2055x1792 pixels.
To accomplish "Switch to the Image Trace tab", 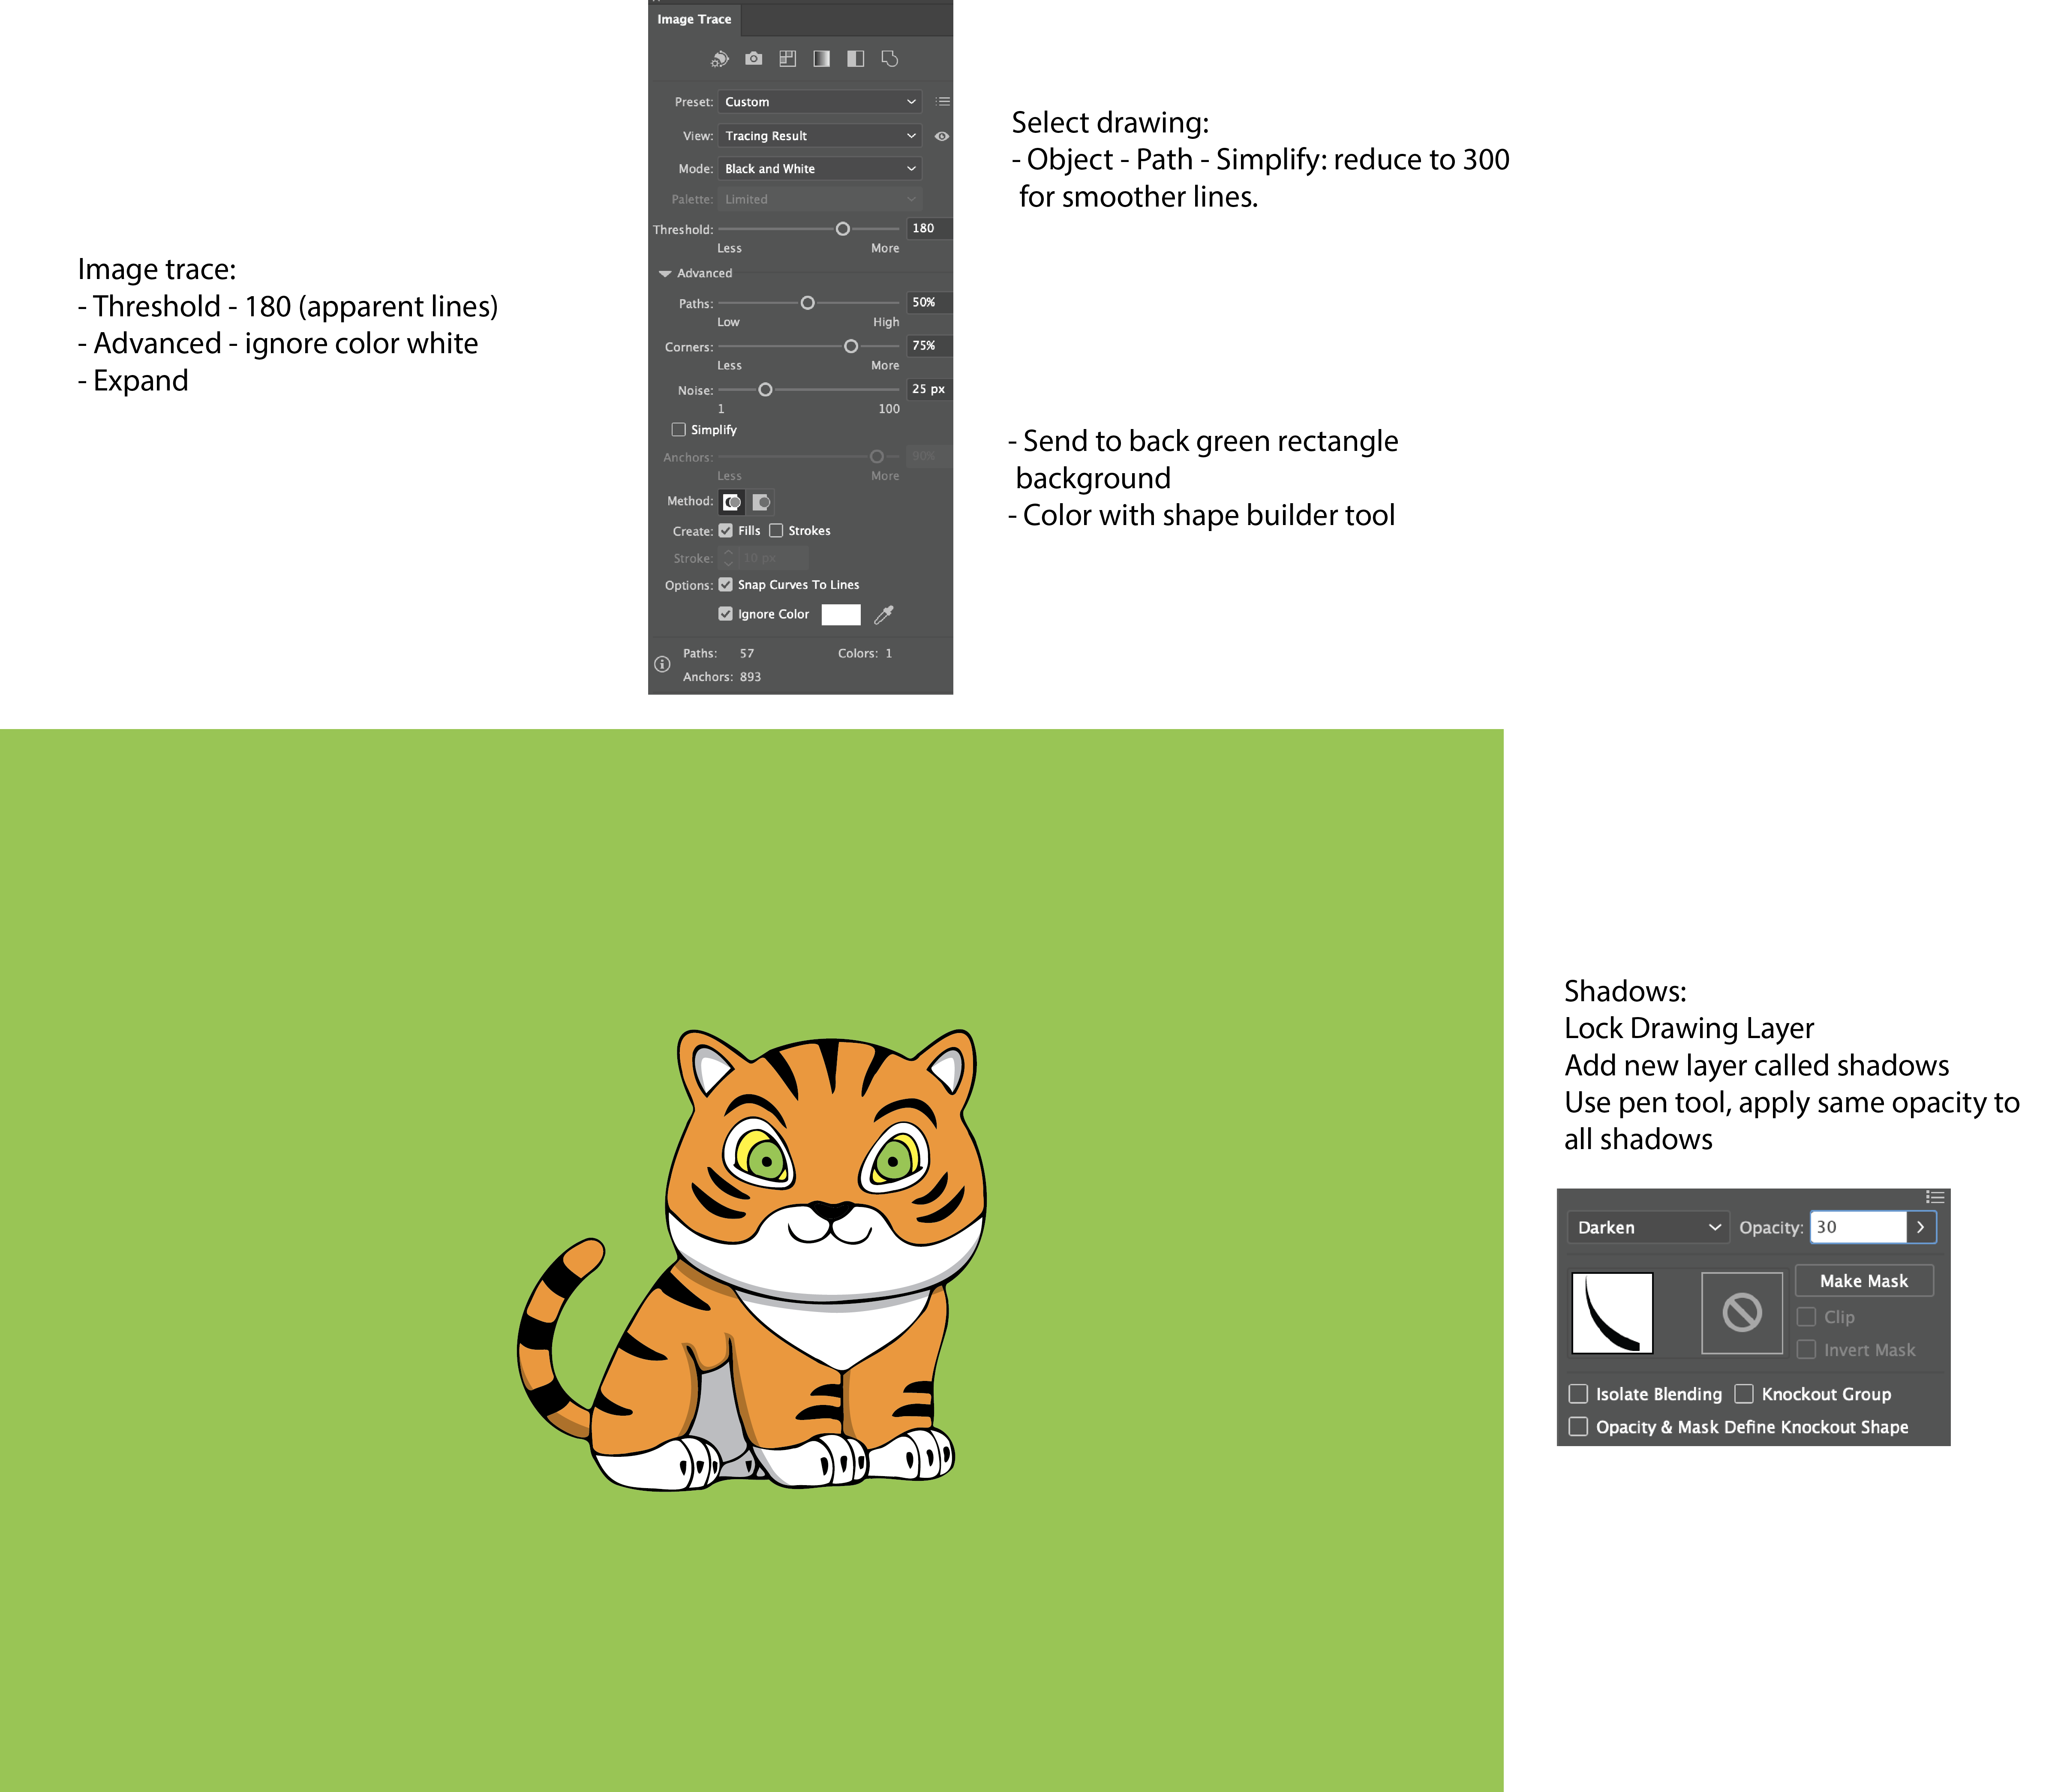I will 694,19.
